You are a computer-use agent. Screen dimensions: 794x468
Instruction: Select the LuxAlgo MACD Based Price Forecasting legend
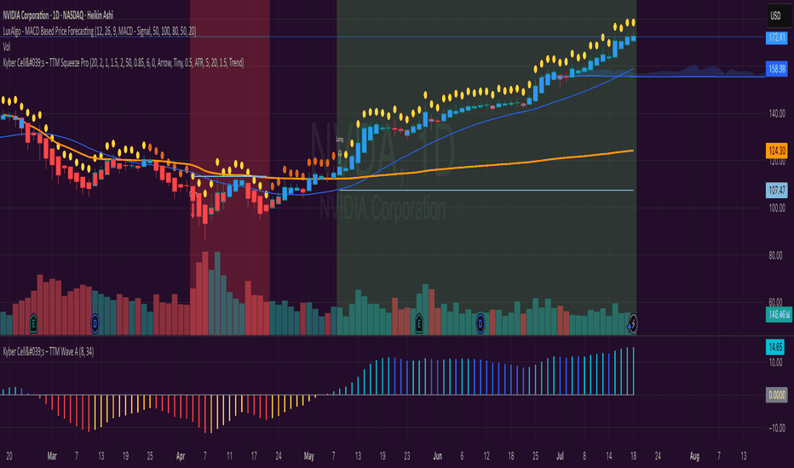point(99,31)
